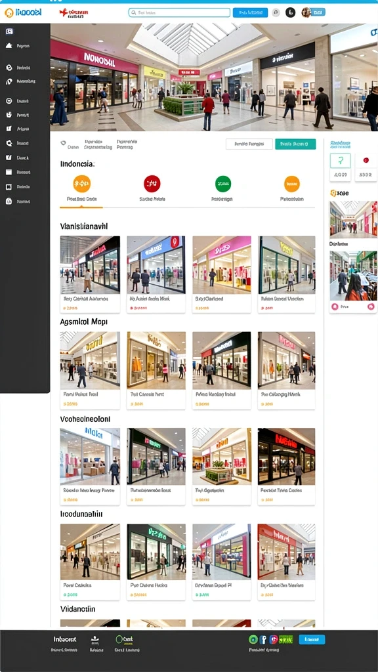Click the top square icon in dark sidebar
Viewport: 378px width, 672px height.
pos(9,31)
